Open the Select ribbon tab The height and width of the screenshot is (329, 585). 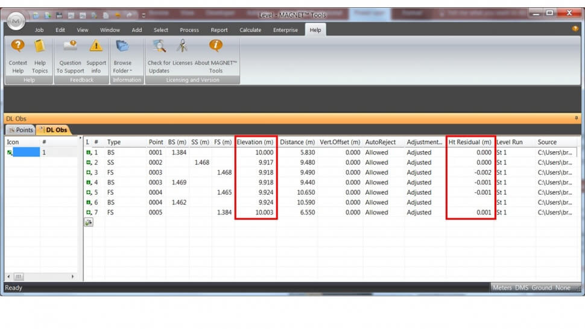click(161, 30)
